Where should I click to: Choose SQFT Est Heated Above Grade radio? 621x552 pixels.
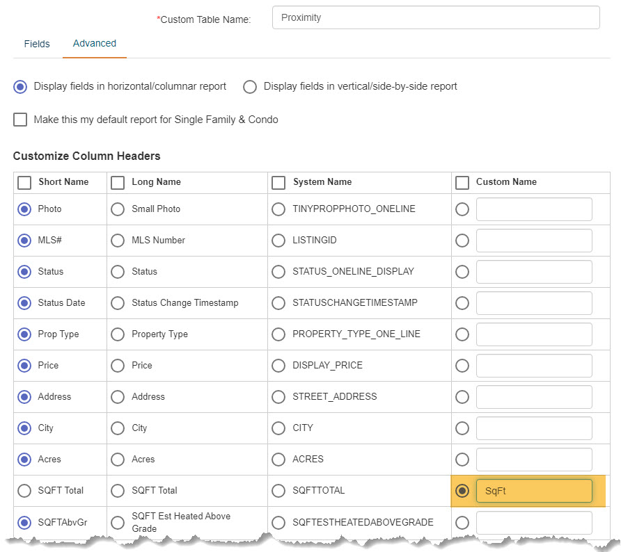pos(118,522)
